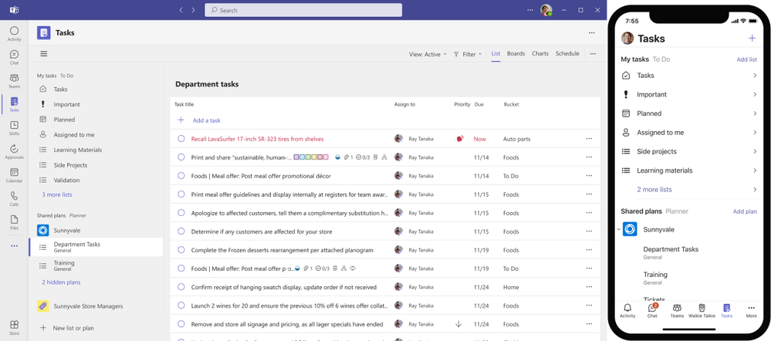Mark Recall LavaSurfer task as complete

(x=181, y=139)
